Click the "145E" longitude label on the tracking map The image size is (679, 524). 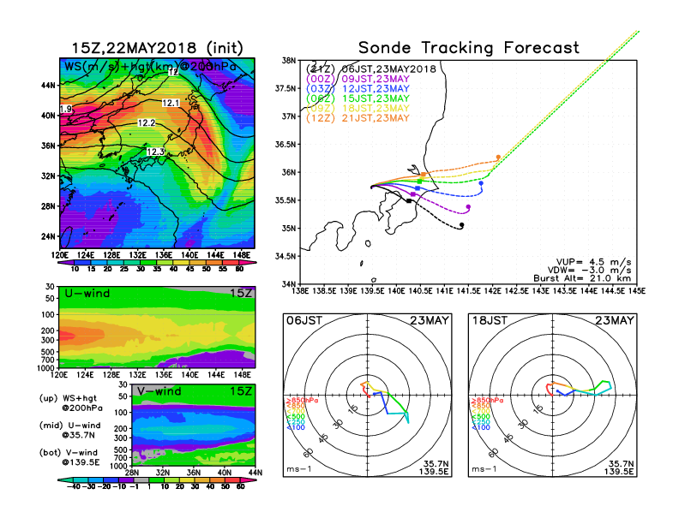coord(636,291)
